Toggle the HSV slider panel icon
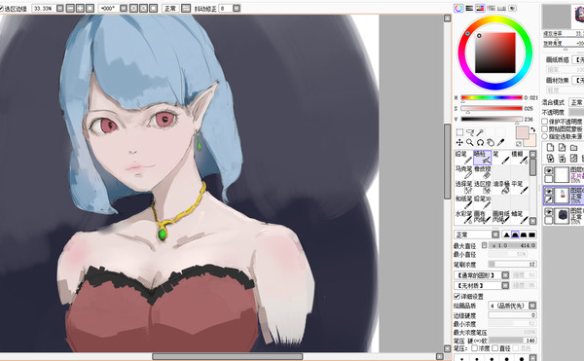584x361 pixels. tap(480, 8)
